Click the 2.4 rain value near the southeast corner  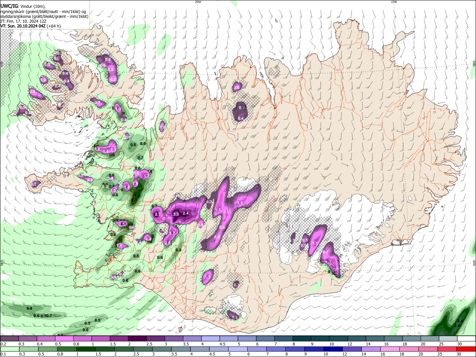coord(460,321)
